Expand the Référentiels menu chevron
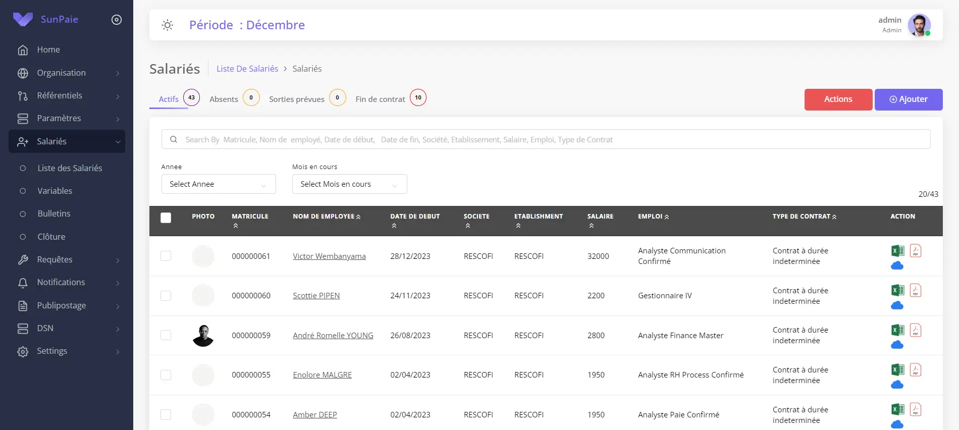The width and height of the screenshot is (959, 430). click(x=118, y=96)
